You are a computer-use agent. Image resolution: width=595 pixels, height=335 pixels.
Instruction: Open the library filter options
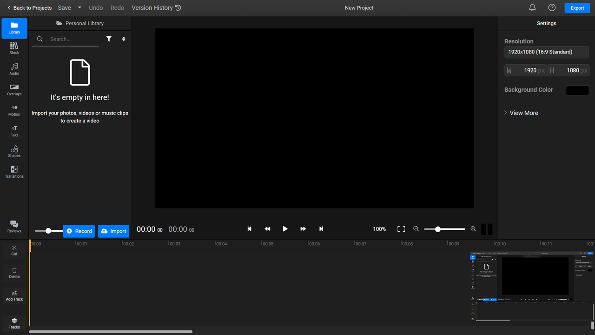tap(109, 39)
